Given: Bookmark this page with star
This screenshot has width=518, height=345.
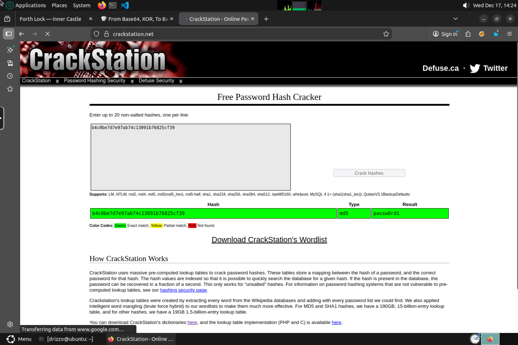Looking at the screenshot, I should click(386, 34).
